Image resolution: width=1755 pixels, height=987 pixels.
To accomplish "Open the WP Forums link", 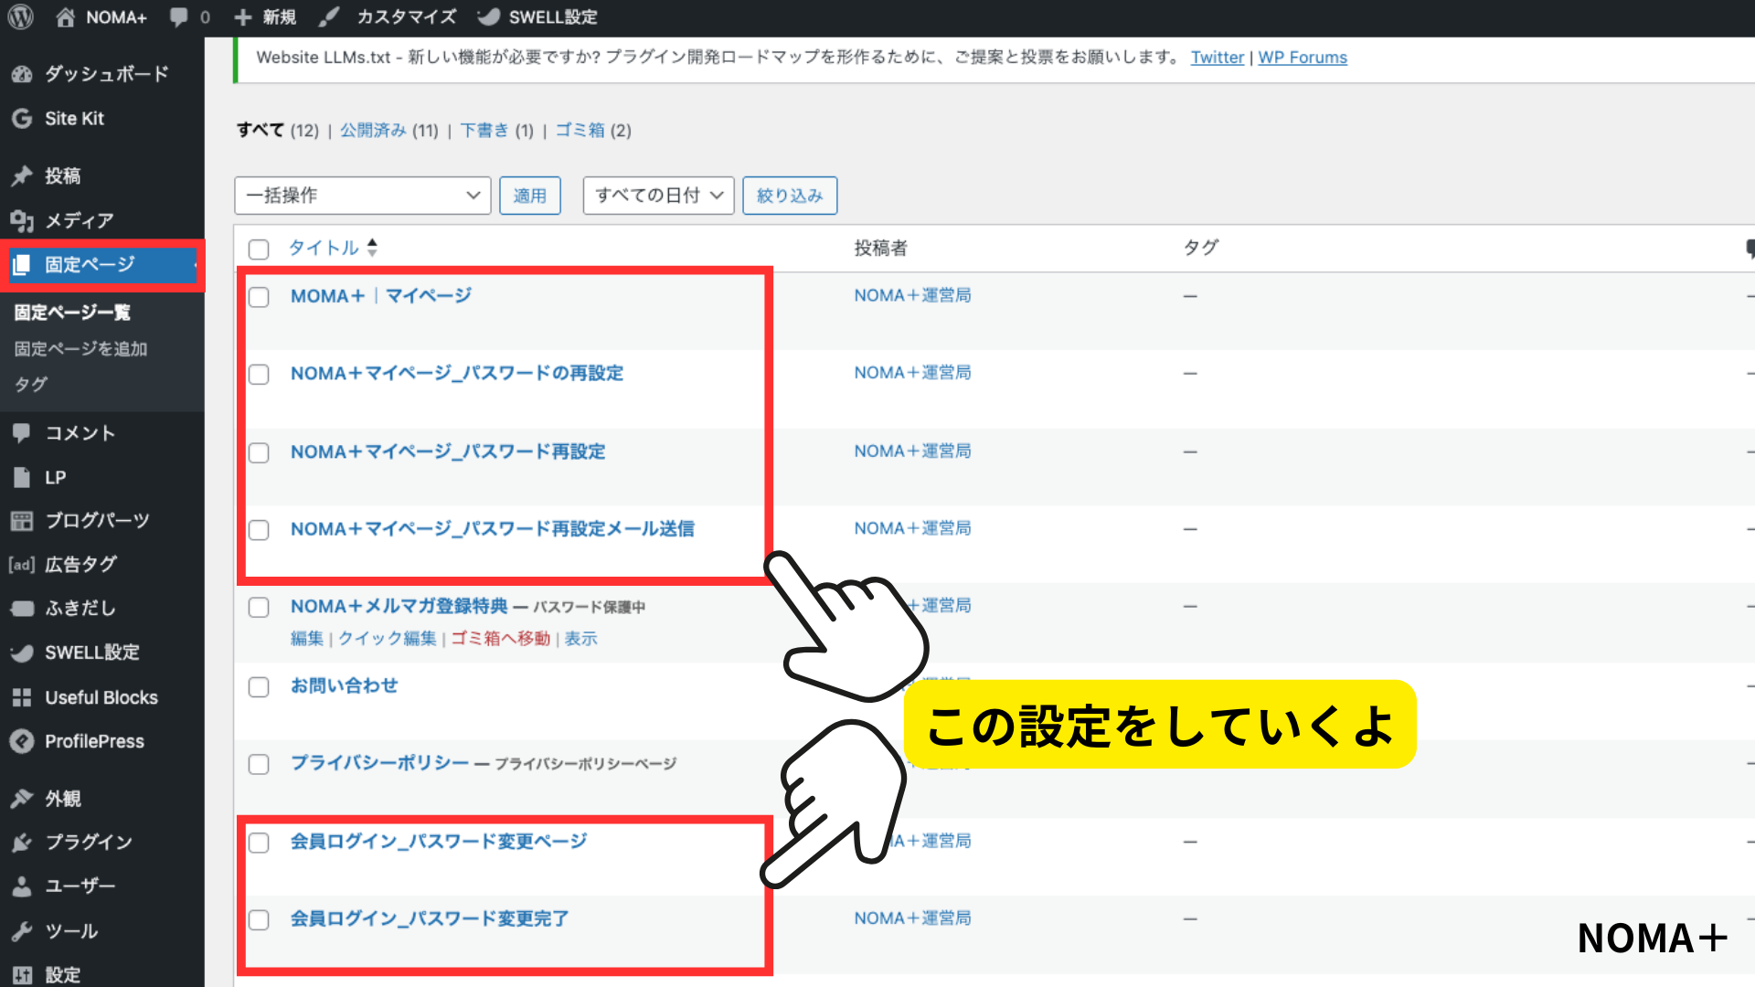I will [x=1303, y=58].
